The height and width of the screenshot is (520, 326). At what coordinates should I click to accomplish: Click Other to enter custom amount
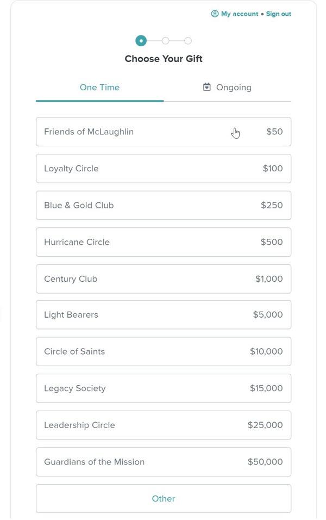pyautogui.click(x=163, y=499)
